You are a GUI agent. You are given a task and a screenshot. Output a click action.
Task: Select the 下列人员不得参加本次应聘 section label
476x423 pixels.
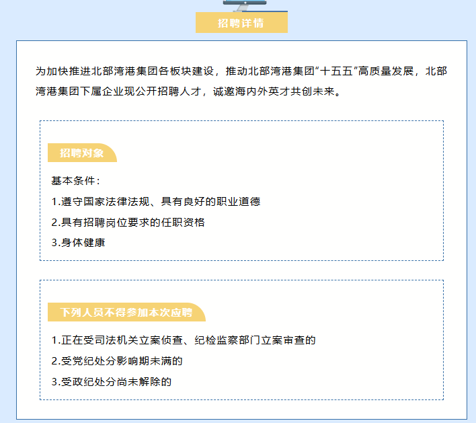(126, 313)
